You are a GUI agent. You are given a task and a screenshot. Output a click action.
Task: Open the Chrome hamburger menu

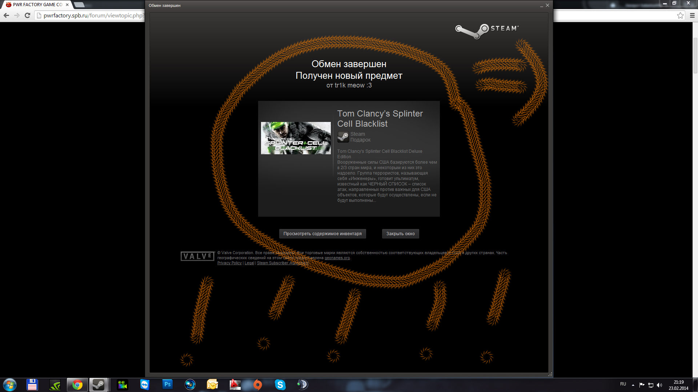(692, 15)
